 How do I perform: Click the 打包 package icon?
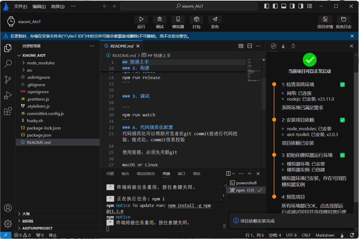point(196,19)
